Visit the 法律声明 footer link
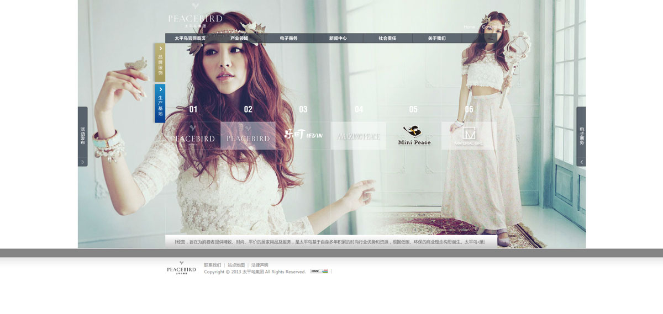 click(x=260, y=265)
